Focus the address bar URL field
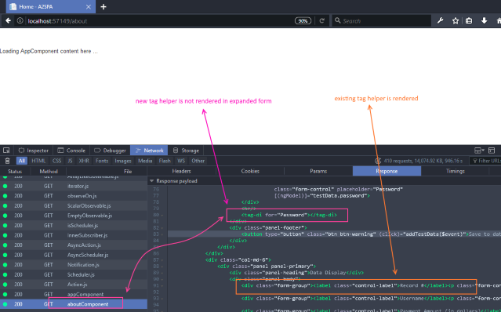The width and height of the screenshot is (501, 312). tap(160, 20)
